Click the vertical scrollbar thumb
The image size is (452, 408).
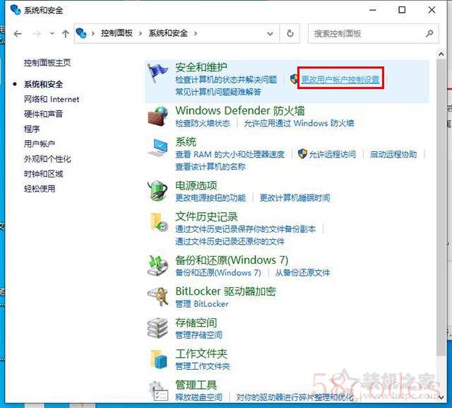point(441,208)
